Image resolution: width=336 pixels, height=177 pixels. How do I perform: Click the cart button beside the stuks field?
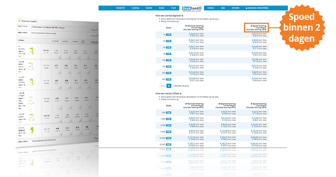coord(168,86)
